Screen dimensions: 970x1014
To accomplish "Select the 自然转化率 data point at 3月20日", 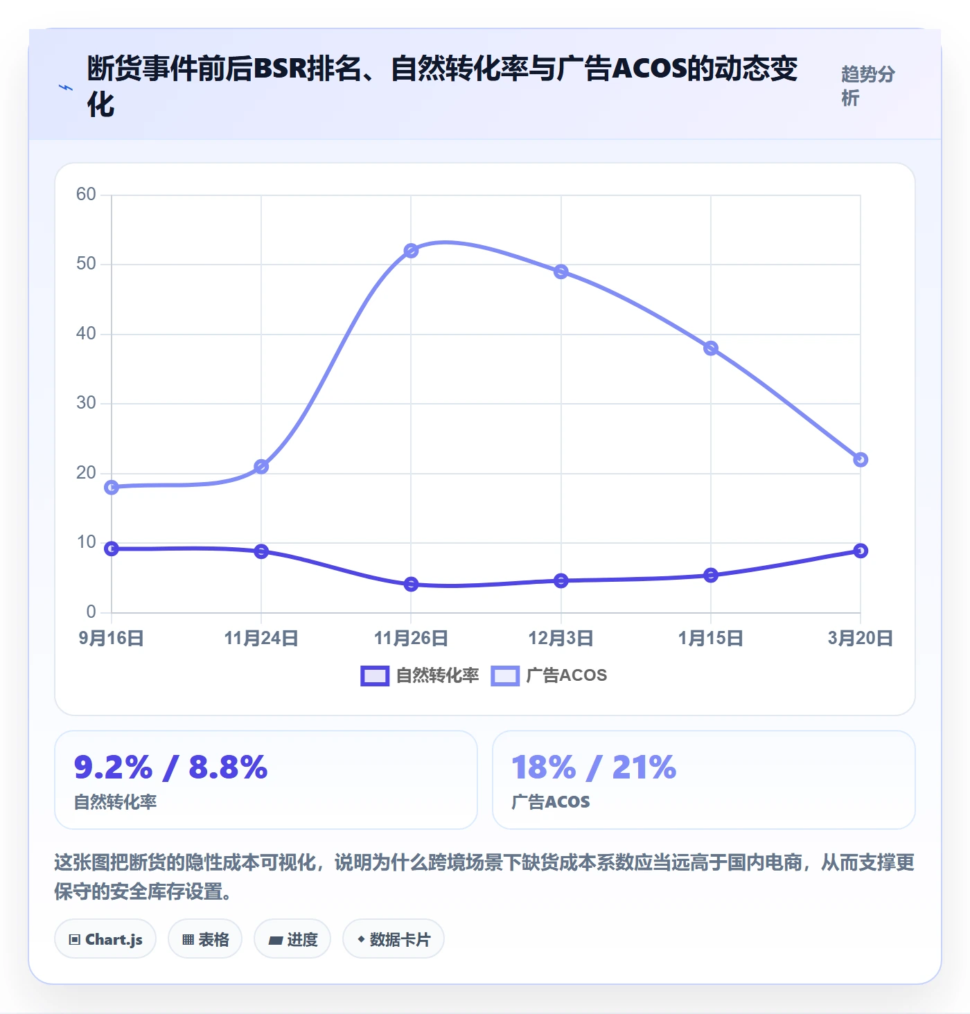I will tap(861, 551).
